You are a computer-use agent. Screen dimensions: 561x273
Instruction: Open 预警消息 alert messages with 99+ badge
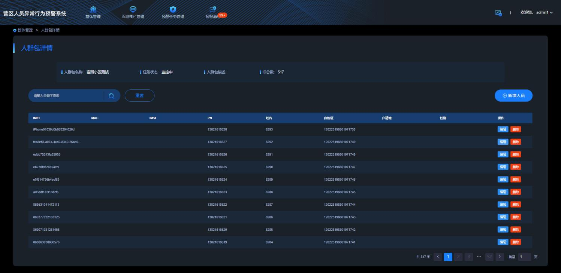click(x=213, y=9)
